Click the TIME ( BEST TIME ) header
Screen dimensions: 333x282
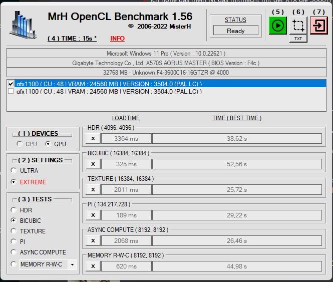coord(237,118)
